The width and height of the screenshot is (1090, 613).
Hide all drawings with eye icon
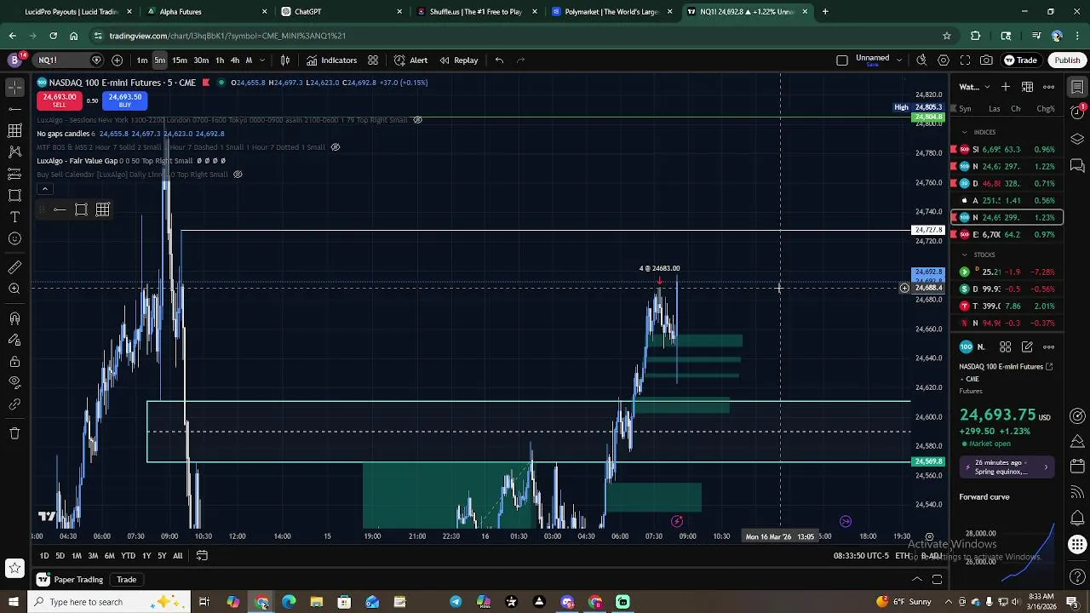14,383
